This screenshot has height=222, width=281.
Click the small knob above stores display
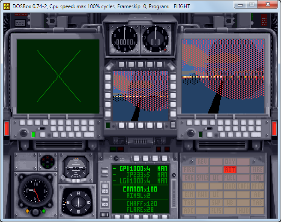coord(116,158)
